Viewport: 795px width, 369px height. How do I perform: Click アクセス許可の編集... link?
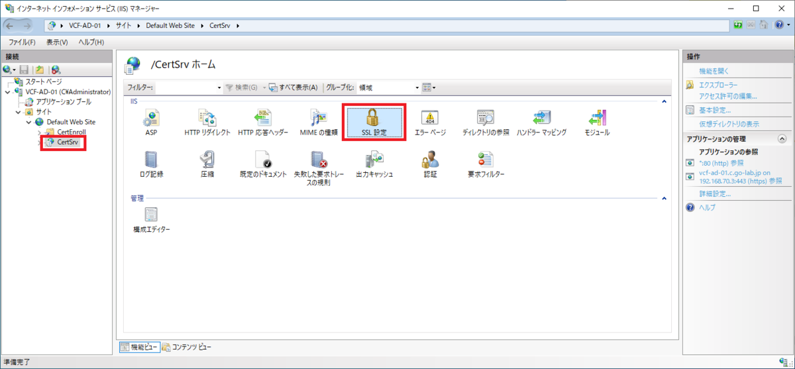tap(728, 96)
